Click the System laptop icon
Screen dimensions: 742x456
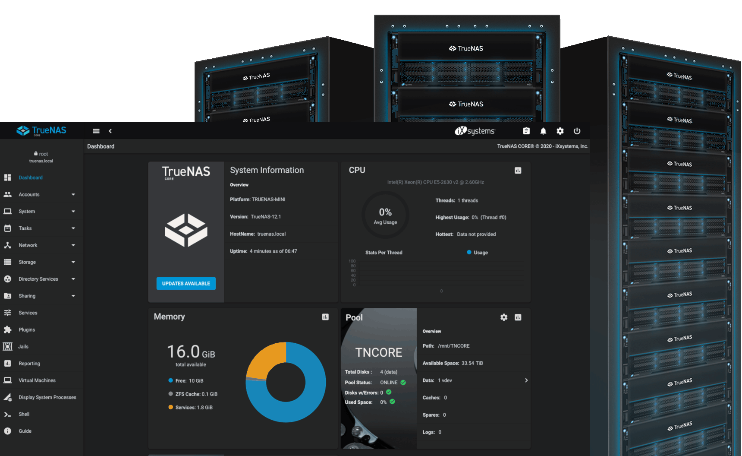7,211
